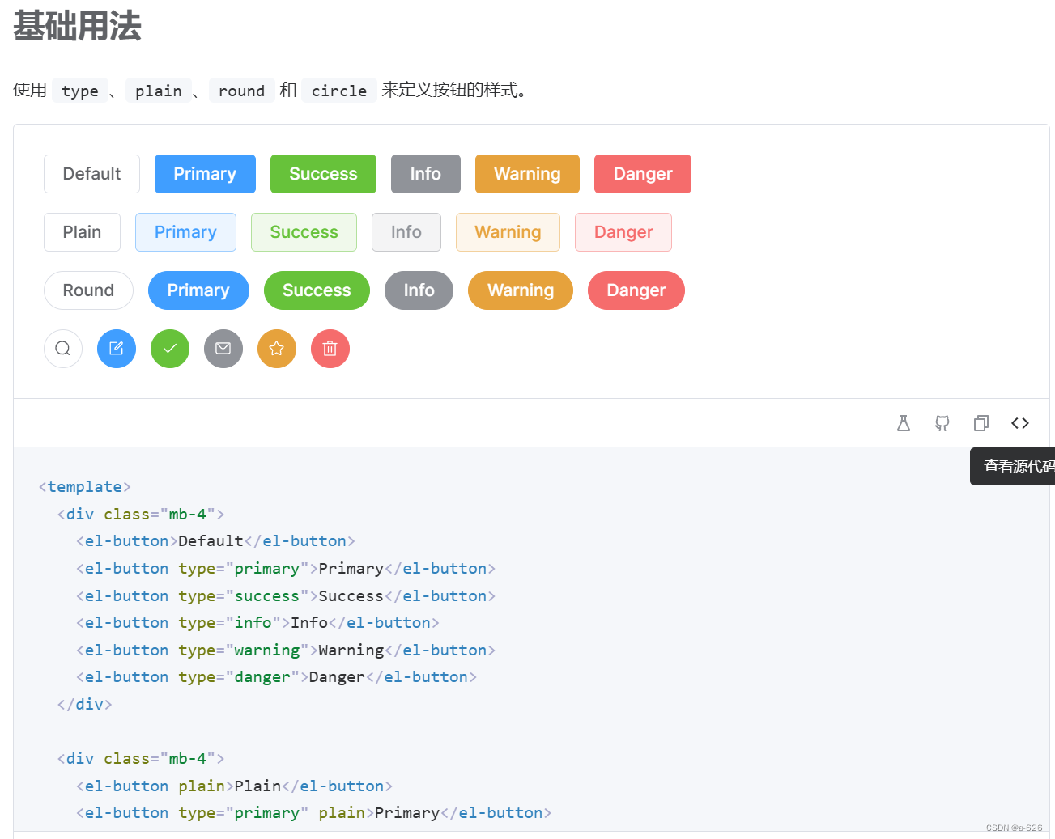Screen dimensions: 1055x839
Task: Click the Plain outlined button
Action: pyautogui.click(x=82, y=232)
